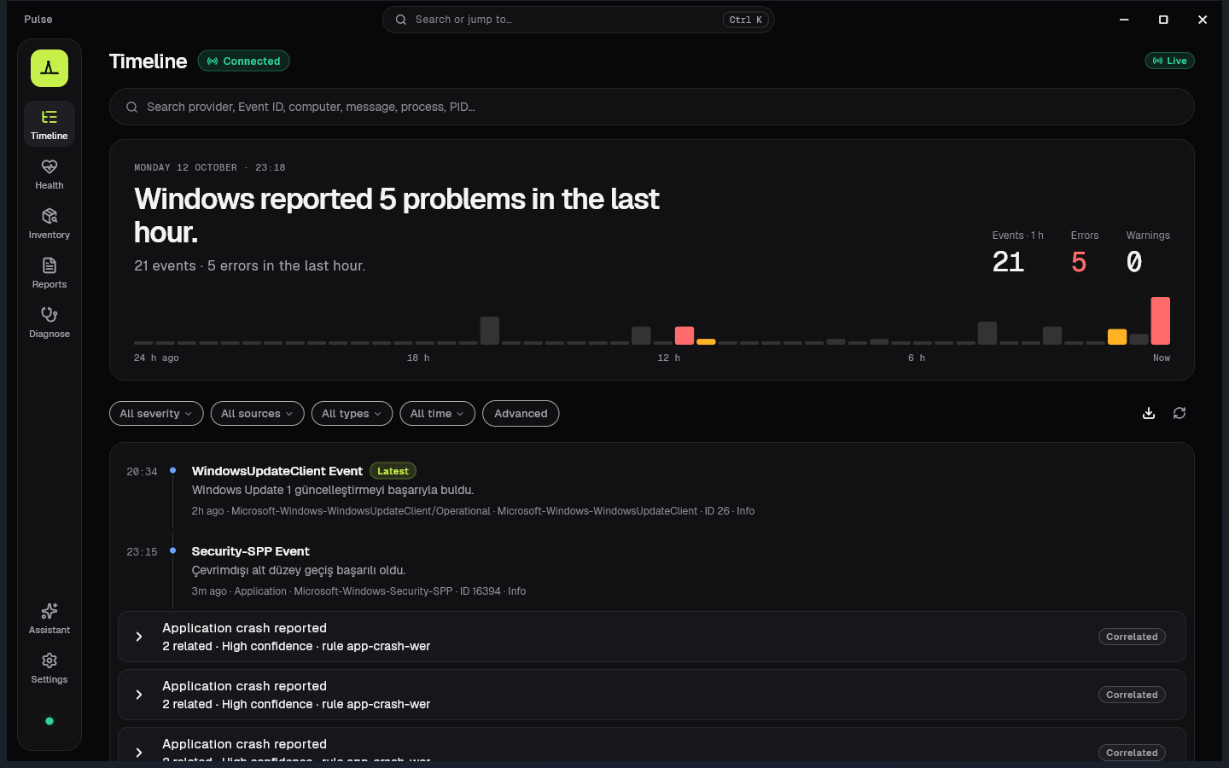This screenshot has height=768, width=1229.
Task: Focus the event search provider field
Action: click(x=651, y=107)
